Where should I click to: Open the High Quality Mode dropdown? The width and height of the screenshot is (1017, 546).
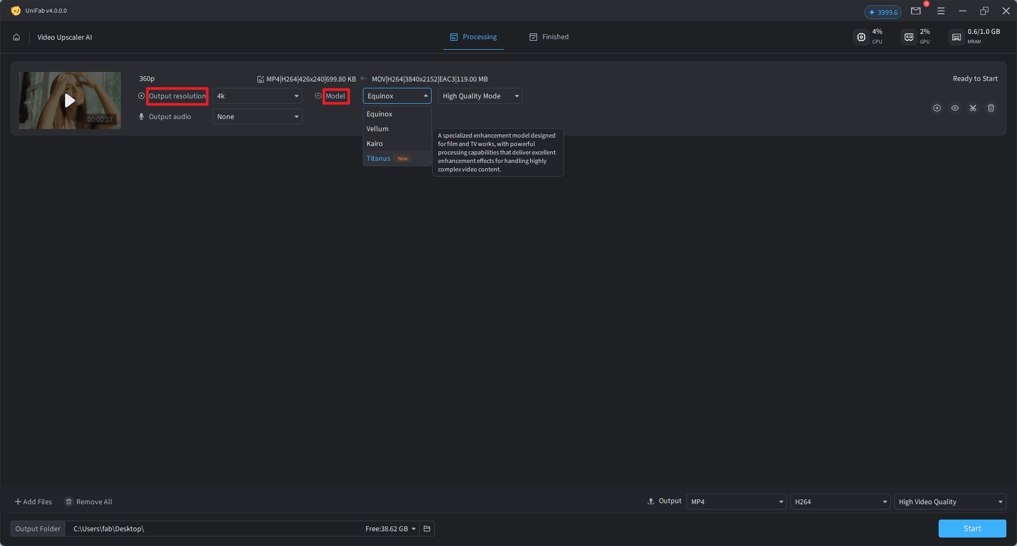click(480, 96)
